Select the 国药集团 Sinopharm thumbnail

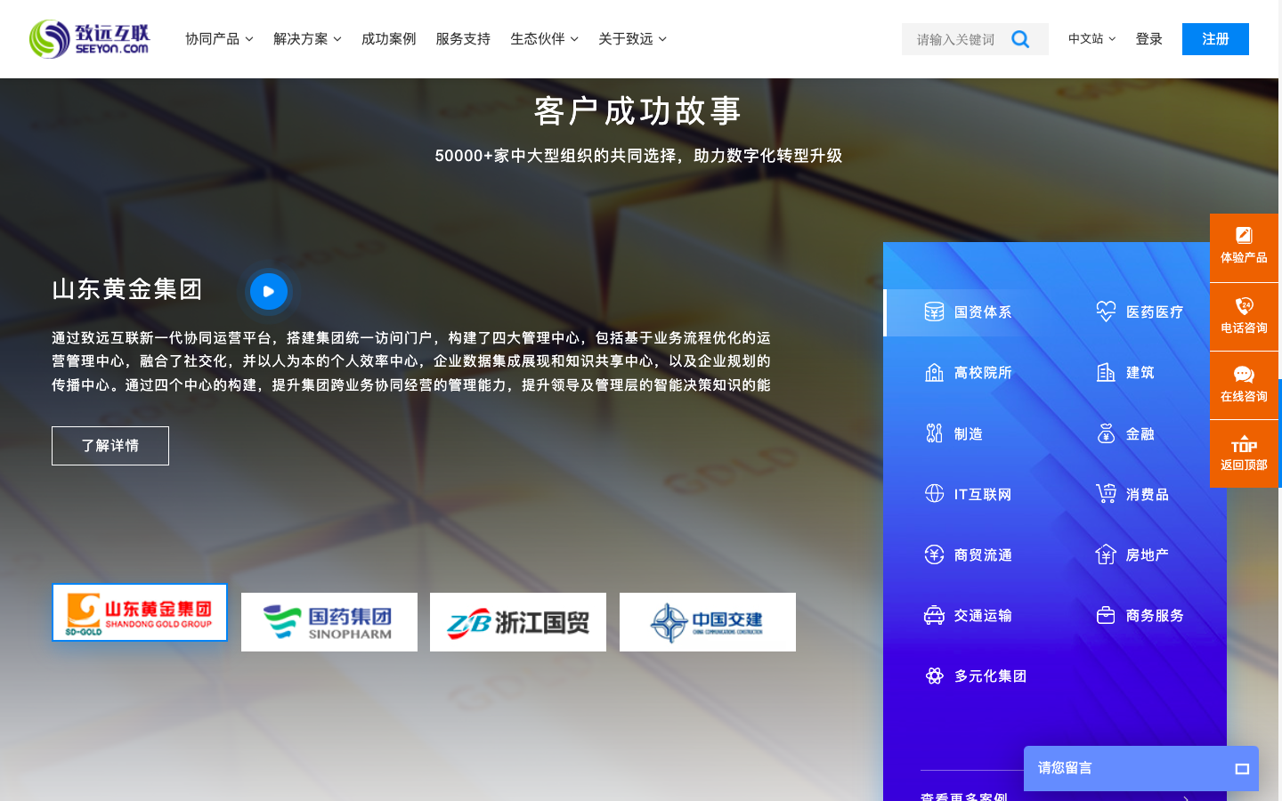pyautogui.click(x=329, y=622)
